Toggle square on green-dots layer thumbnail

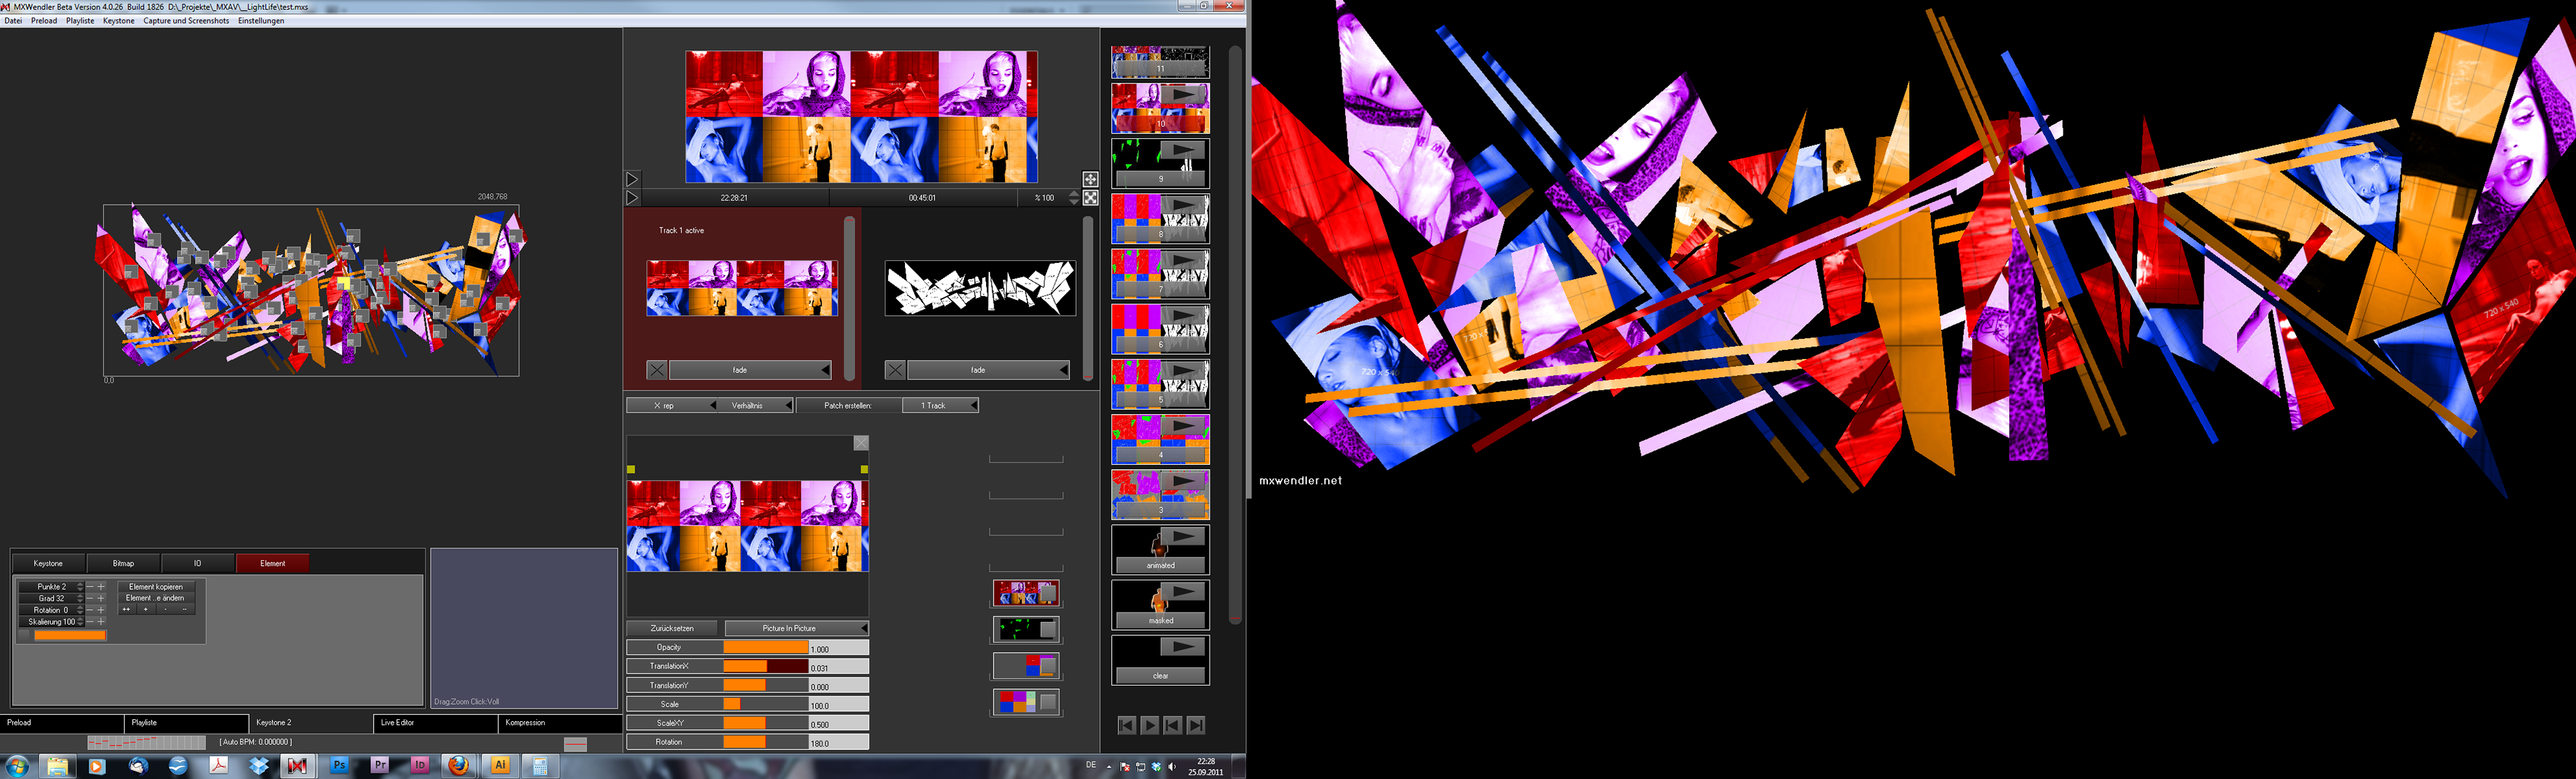pyautogui.click(x=1047, y=629)
